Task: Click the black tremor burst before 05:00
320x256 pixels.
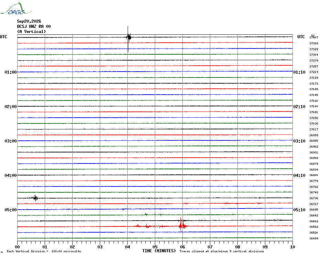Action: click(x=35, y=198)
